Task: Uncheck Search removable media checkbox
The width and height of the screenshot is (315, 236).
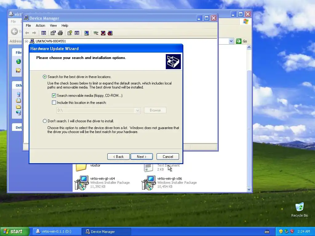Action: point(54,95)
